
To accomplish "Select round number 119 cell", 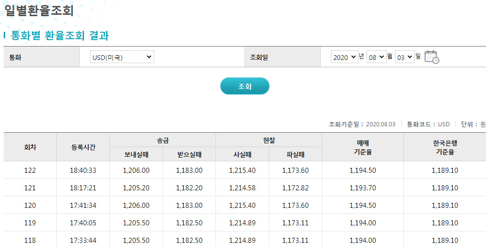I will click(30, 223).
